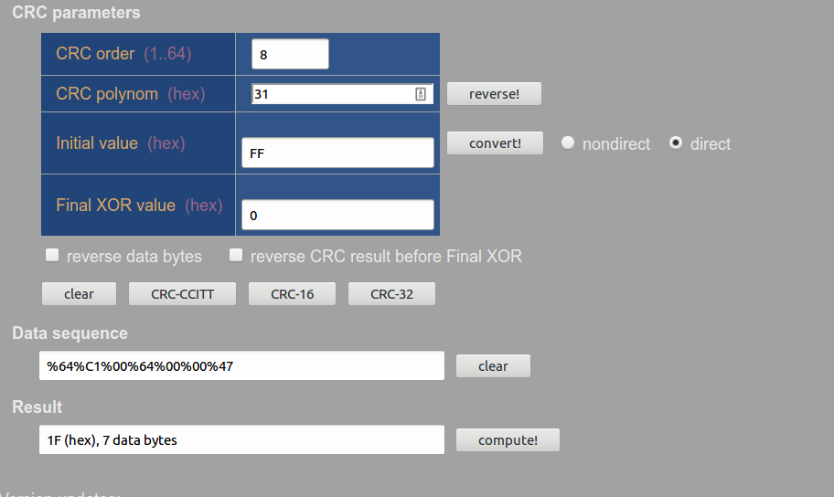Clear the Data sequence field
This screenshot has width=834, height=497.
click(493, 365)
